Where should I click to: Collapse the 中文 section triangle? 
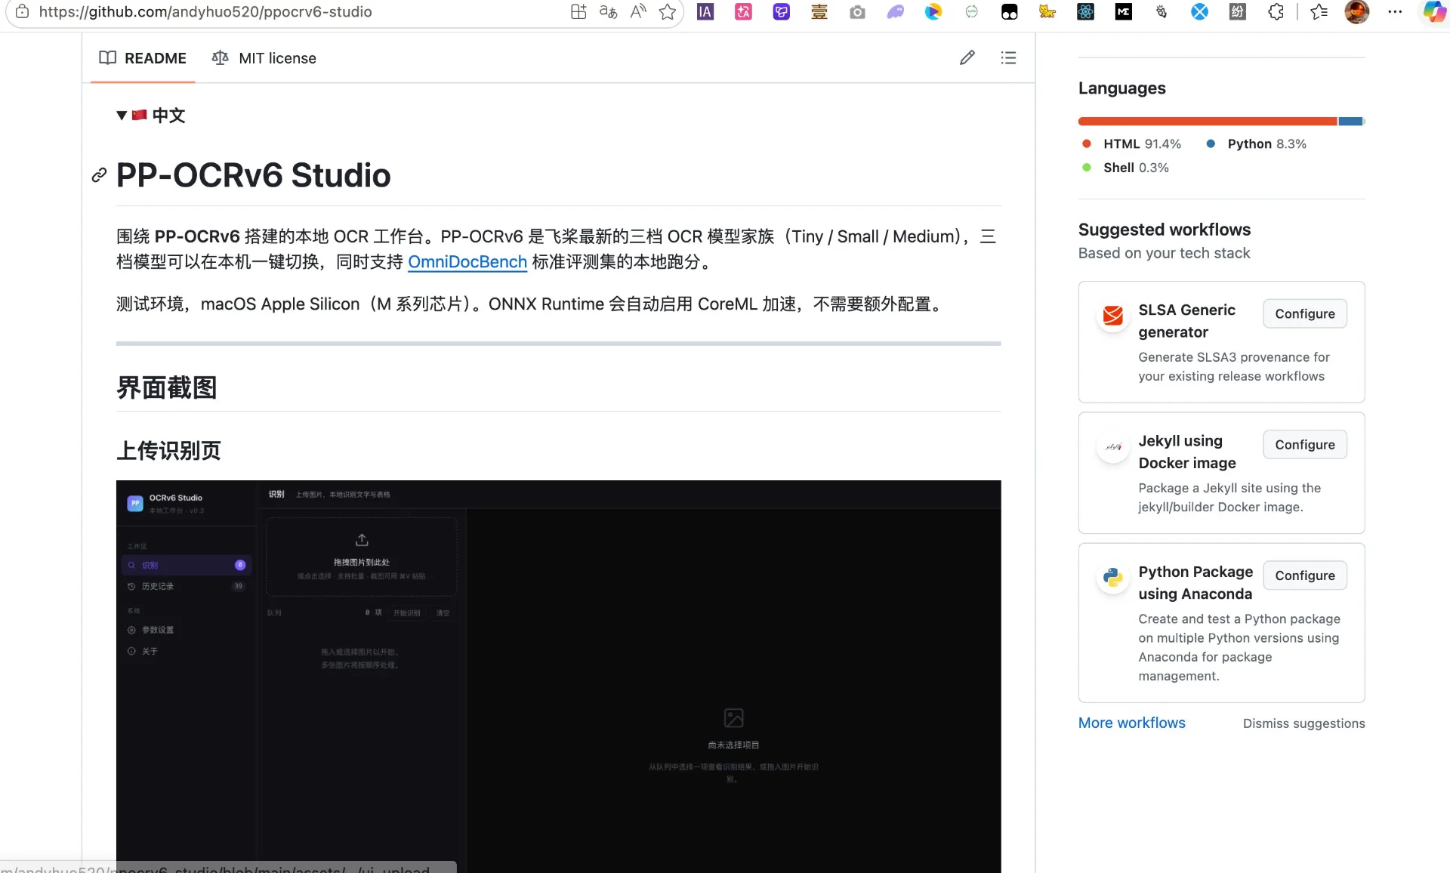pyautogui.click(x=122, y=116)
